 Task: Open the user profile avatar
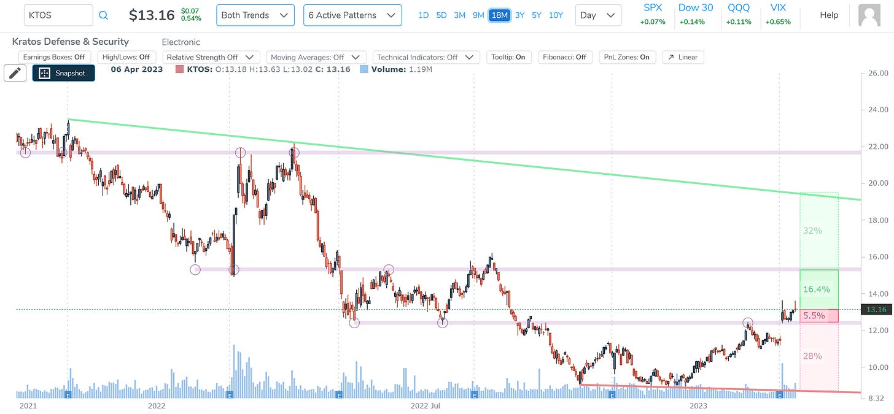coord(869,16)
